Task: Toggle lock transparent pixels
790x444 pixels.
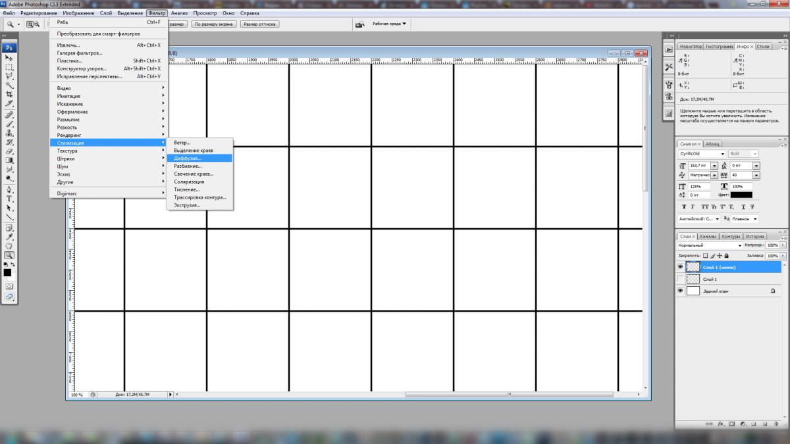Action: pos(705,256)
